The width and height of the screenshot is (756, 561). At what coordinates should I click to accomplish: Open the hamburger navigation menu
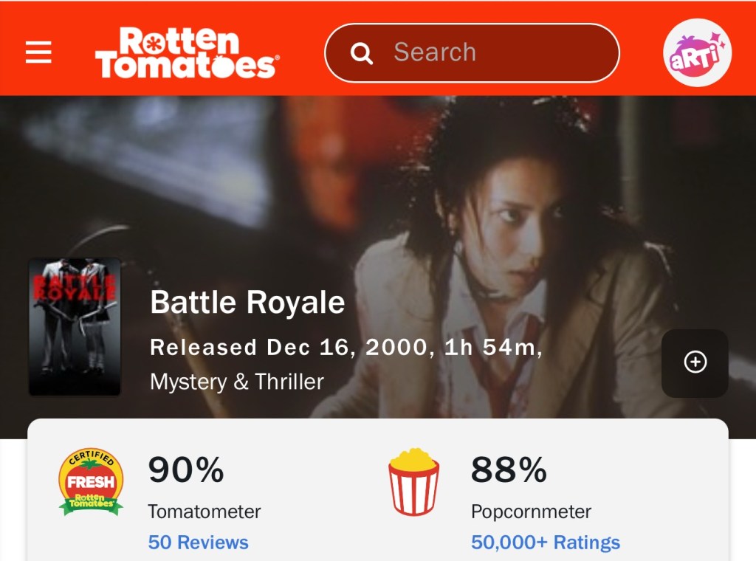[38, 52]
